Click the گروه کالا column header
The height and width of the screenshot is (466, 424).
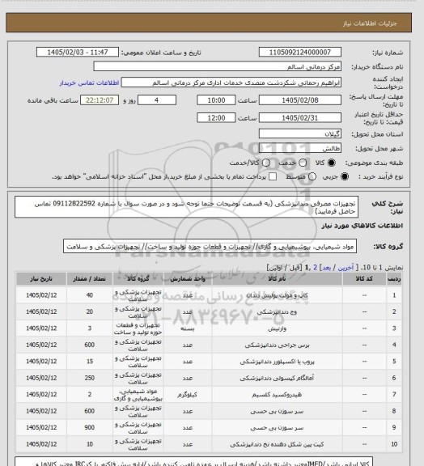[x=138, y=279]
